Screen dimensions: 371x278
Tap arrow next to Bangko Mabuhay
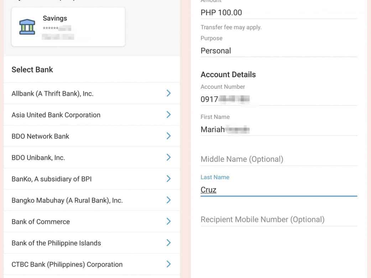(x=168, y=200)
